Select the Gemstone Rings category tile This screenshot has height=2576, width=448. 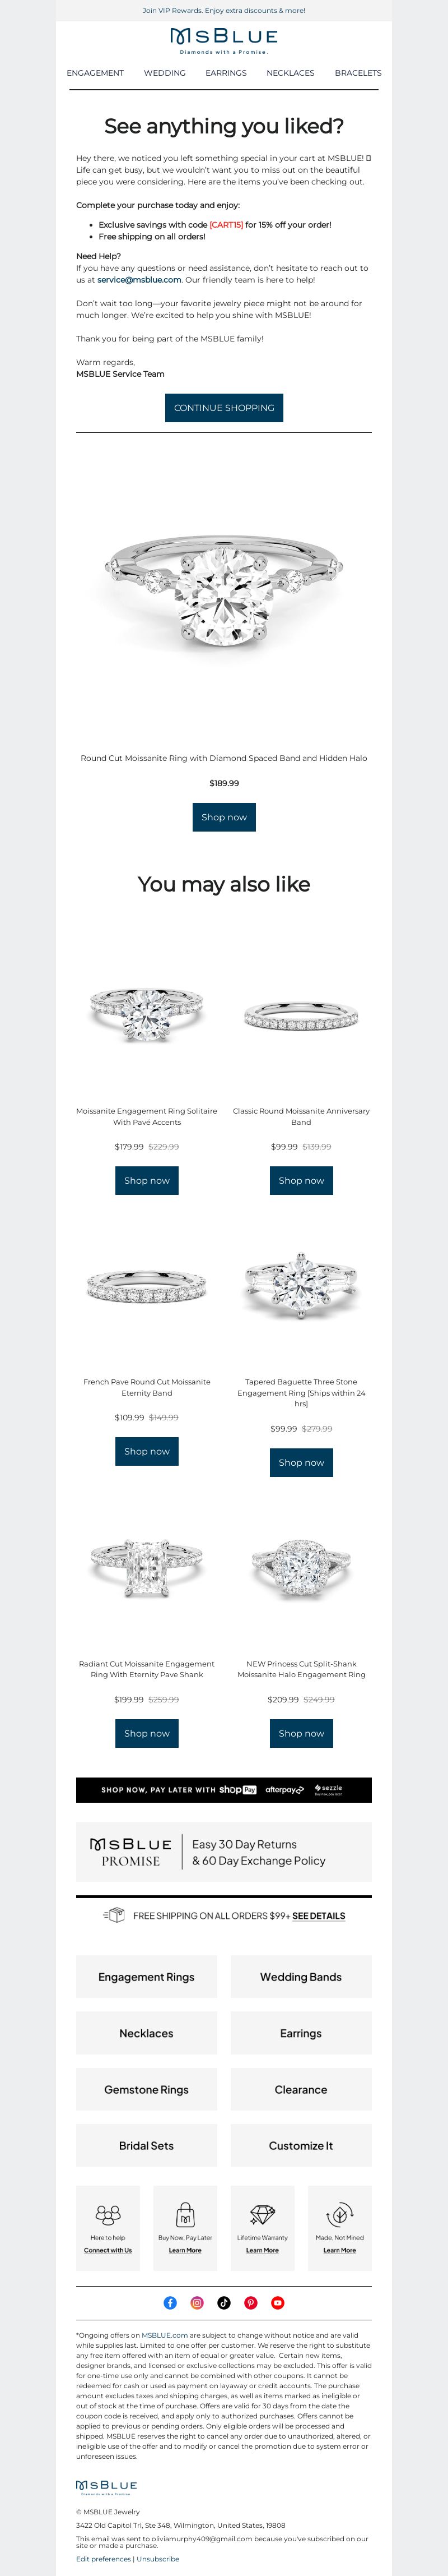[x=147, y=2090]
